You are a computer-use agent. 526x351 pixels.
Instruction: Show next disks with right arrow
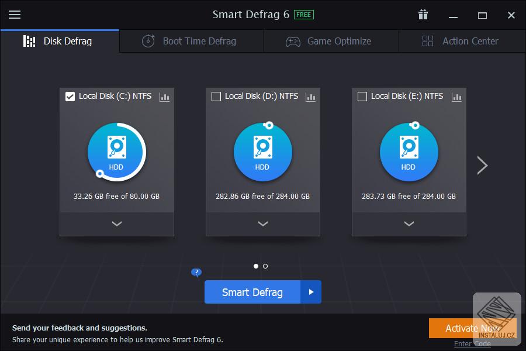tap(482, 165)
